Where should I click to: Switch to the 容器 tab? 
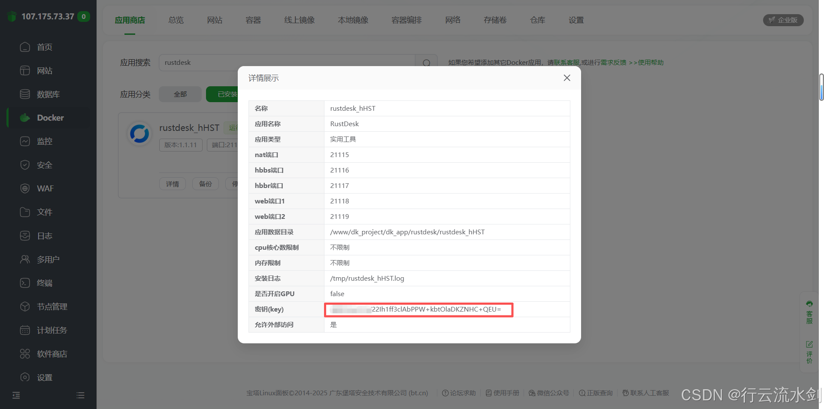253,20
